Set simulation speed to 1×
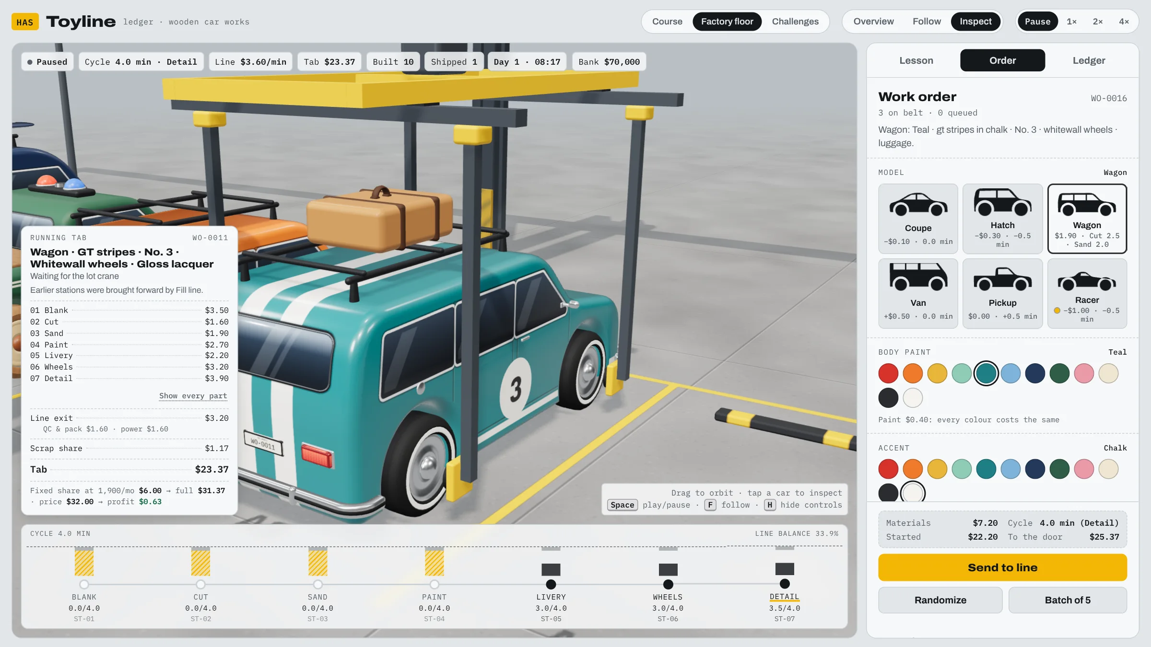 1071,22
